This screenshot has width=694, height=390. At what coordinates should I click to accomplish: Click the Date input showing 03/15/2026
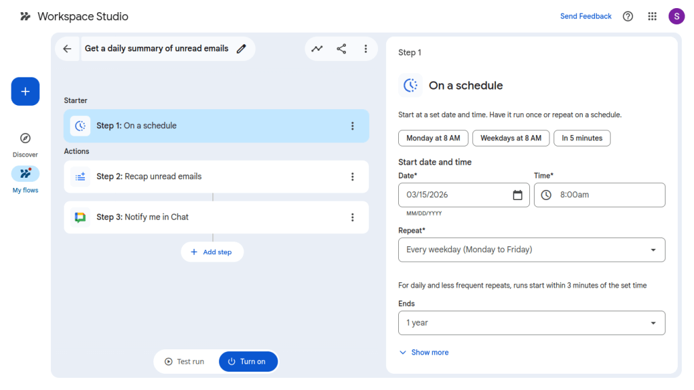pos(464,195)
